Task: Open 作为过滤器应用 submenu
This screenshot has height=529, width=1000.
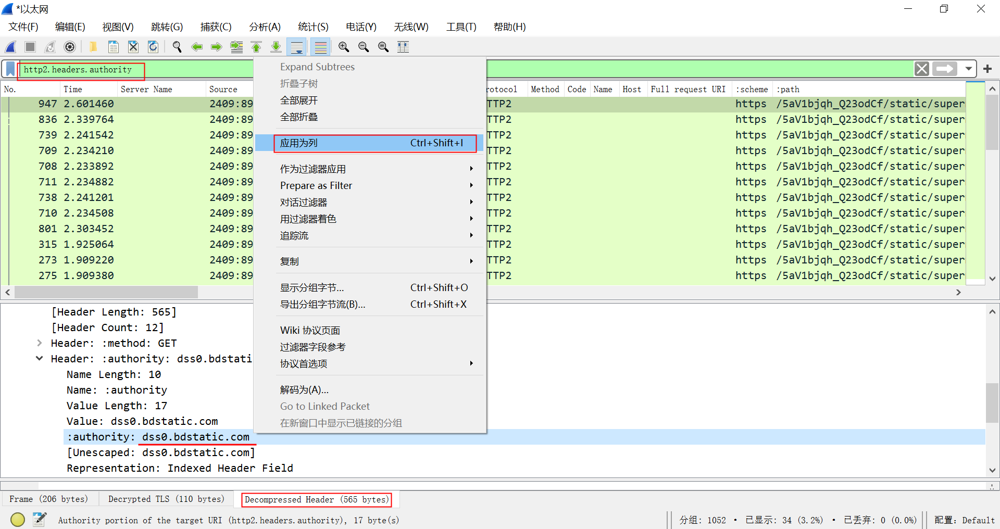Action: pyautogui.click(x=369, y=169)
